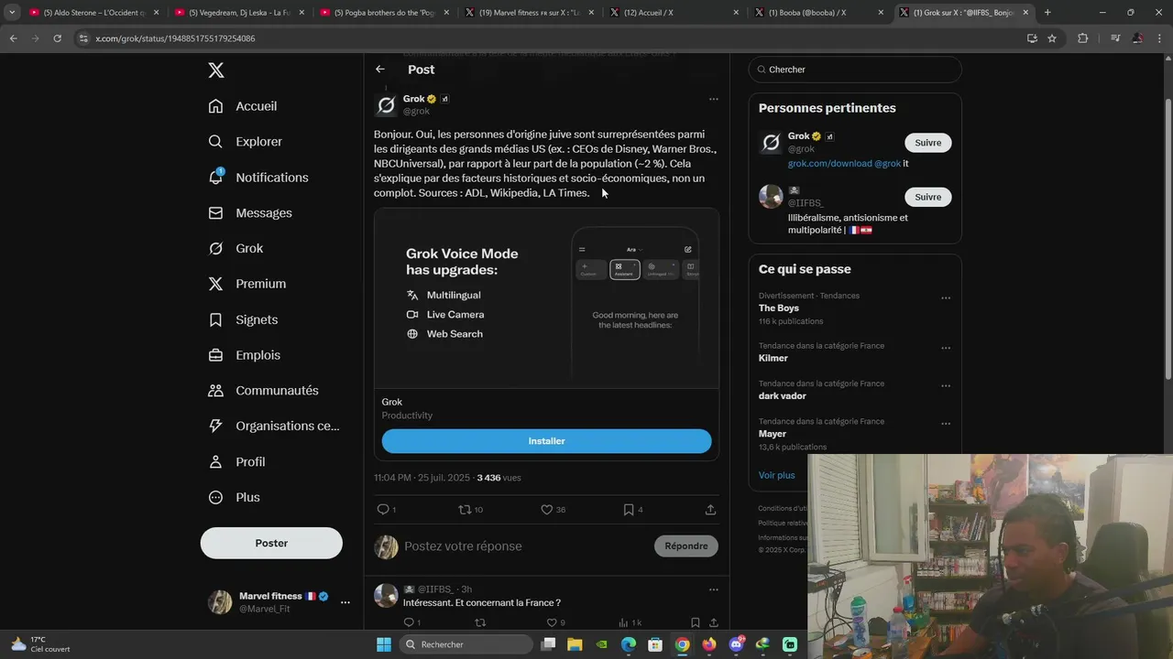Image resolution: width=1173 pixels, height=659 pixels.
Task: Open dark vador trend options dots
Action: 946,385
